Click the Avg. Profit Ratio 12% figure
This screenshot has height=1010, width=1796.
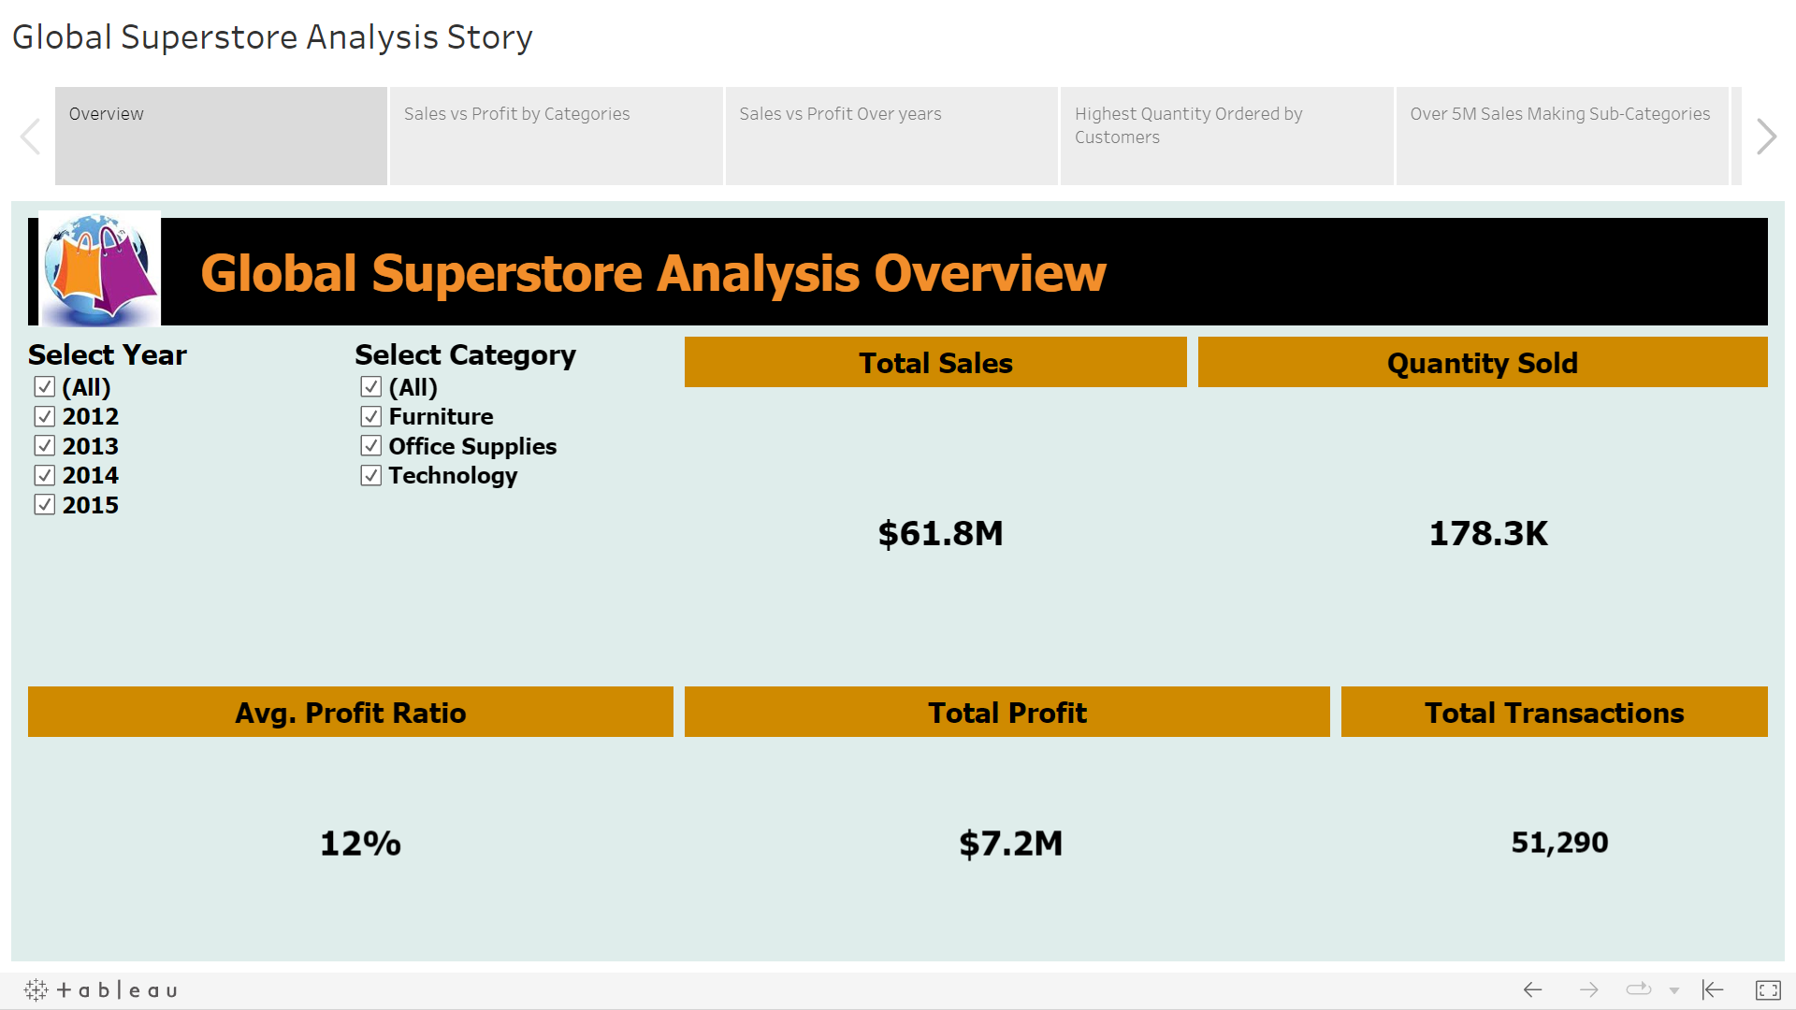[x=359, y=844]
